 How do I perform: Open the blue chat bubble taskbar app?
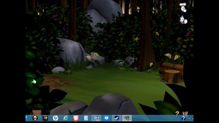click(x=106, y=118)
